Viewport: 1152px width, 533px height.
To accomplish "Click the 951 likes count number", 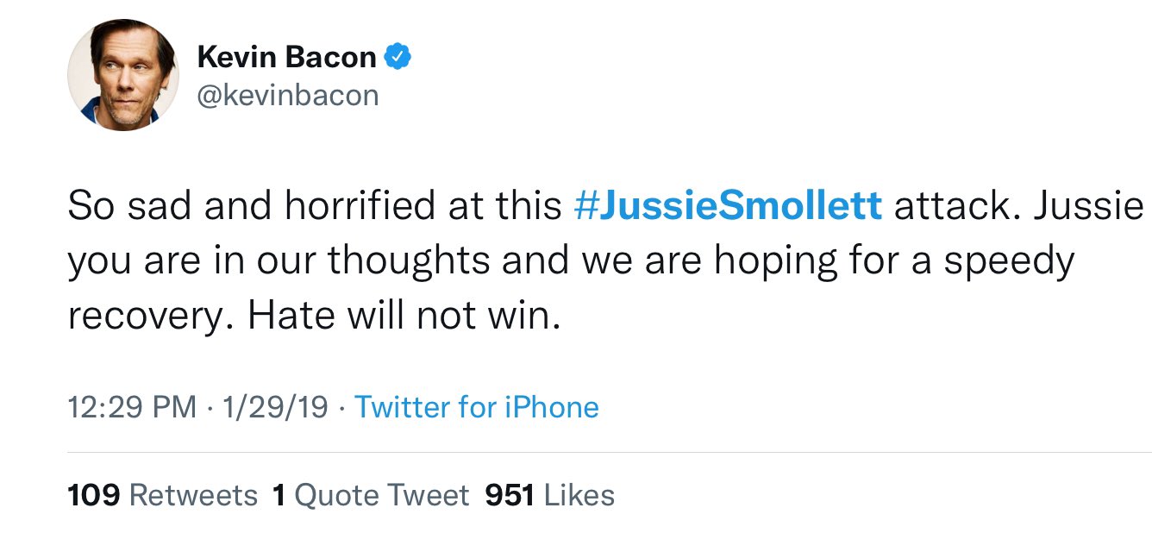I will 510,495.
